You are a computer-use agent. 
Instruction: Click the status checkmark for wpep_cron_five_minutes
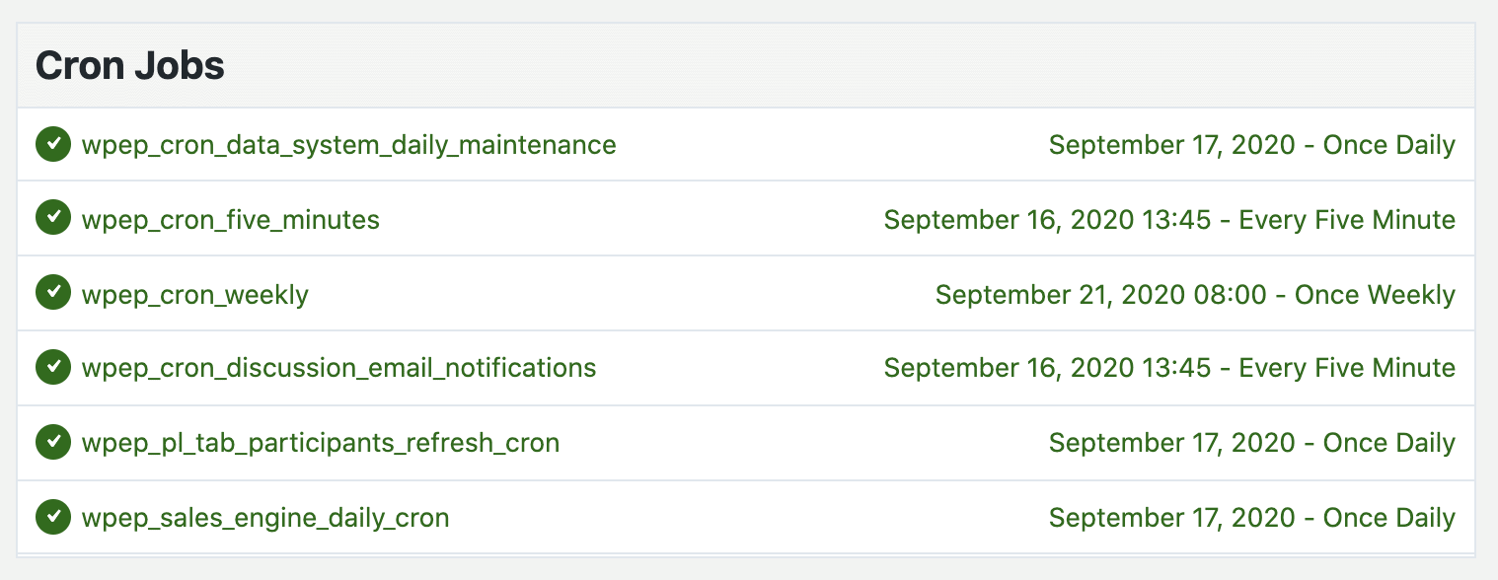pyautogui.click(x=53, y=219)
